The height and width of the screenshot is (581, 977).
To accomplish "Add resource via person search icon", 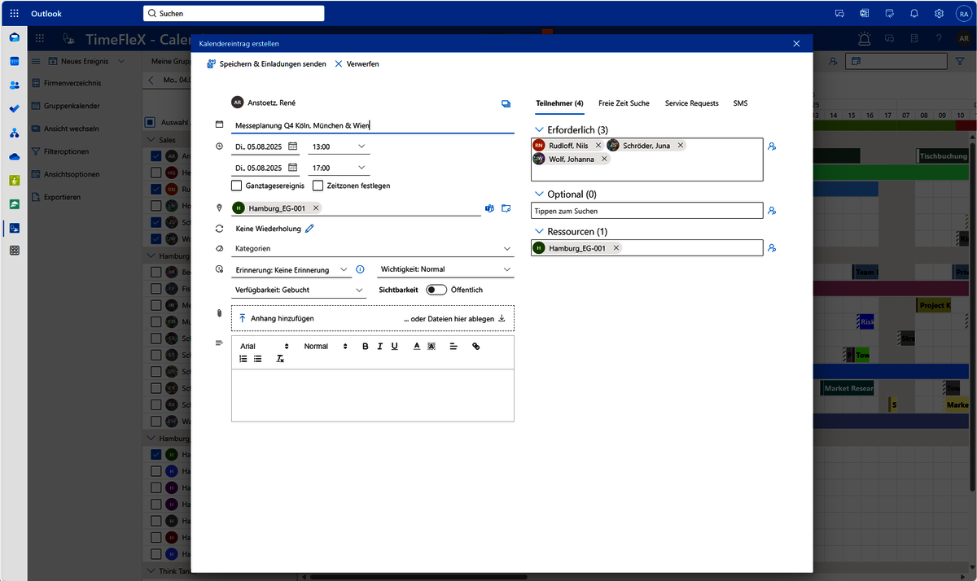I will [x=772, y=248].
